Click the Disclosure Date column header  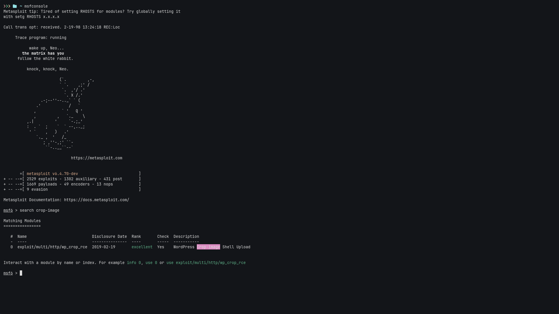(109, 237)
